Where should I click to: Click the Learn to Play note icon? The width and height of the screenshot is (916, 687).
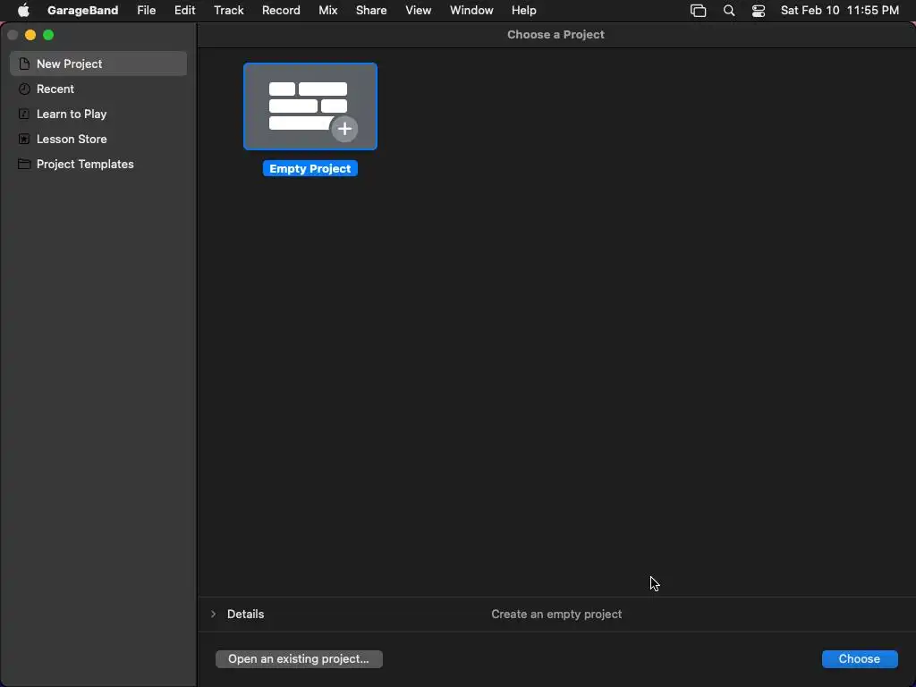[x=24, y=114]
